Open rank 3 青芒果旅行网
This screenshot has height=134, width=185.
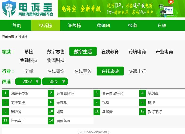116,93
